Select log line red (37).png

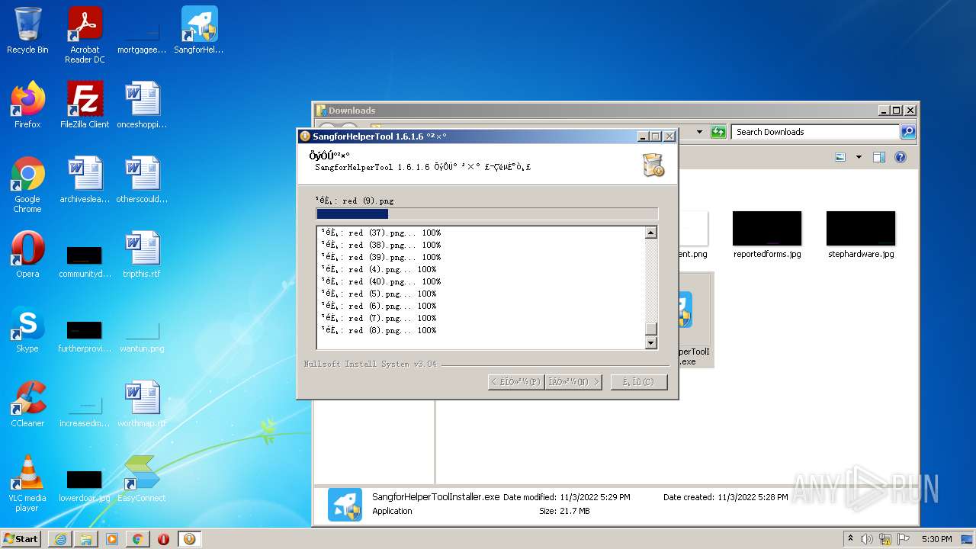pyautogui.click(x=380, y=233)
